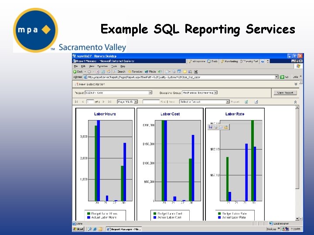Click Report Manager taskbar button
Screen dimensions: 314x235
[123, 229]
